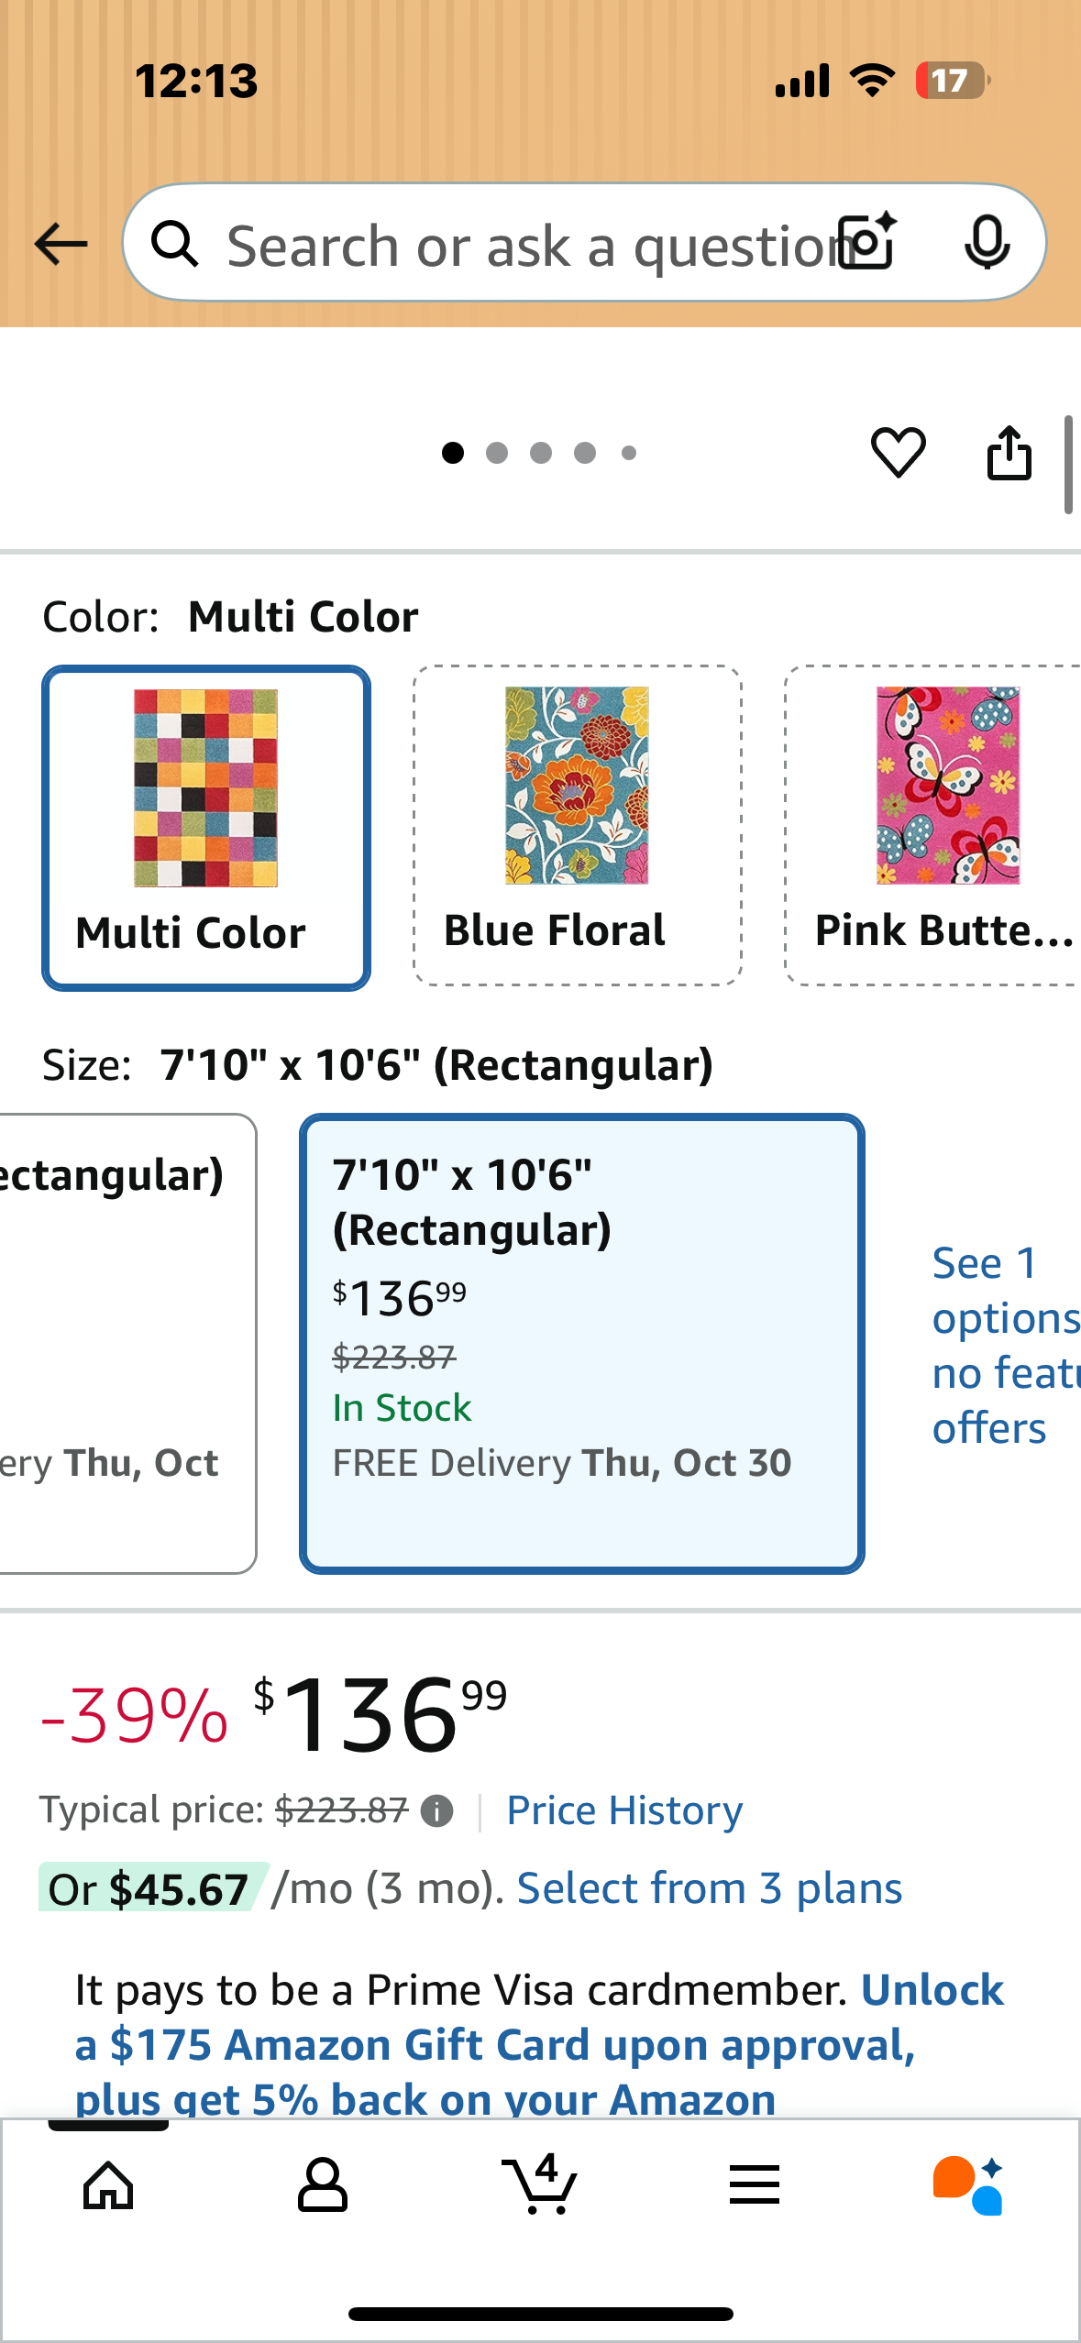Open the share sheet icon

click(1009, 452)
